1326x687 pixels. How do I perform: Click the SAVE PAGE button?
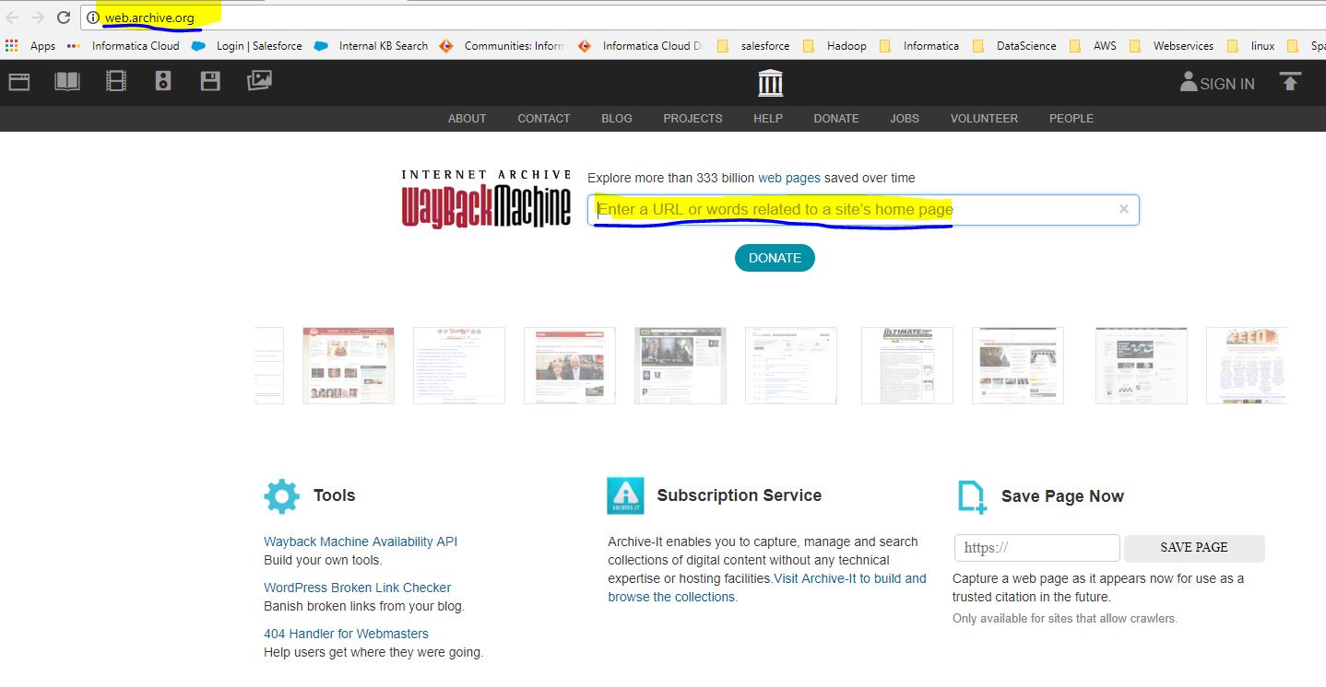(1194, 548)
